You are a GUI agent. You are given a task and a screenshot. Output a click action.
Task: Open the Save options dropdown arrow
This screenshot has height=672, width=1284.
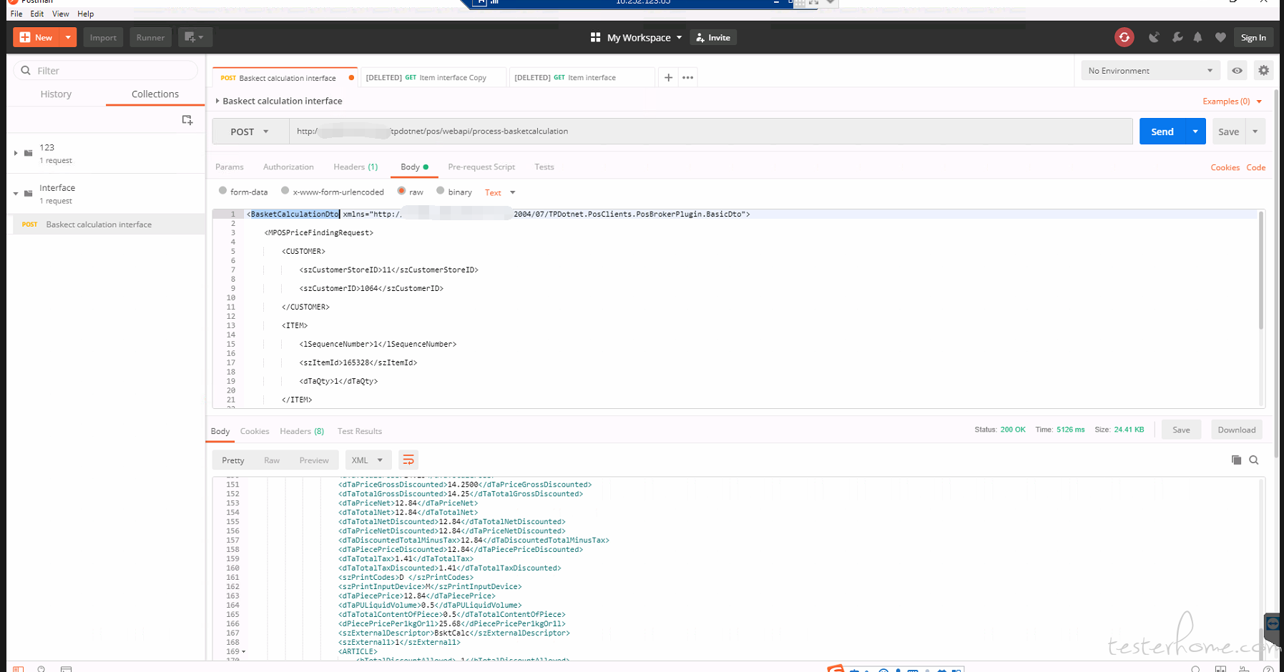point(1255,132)
